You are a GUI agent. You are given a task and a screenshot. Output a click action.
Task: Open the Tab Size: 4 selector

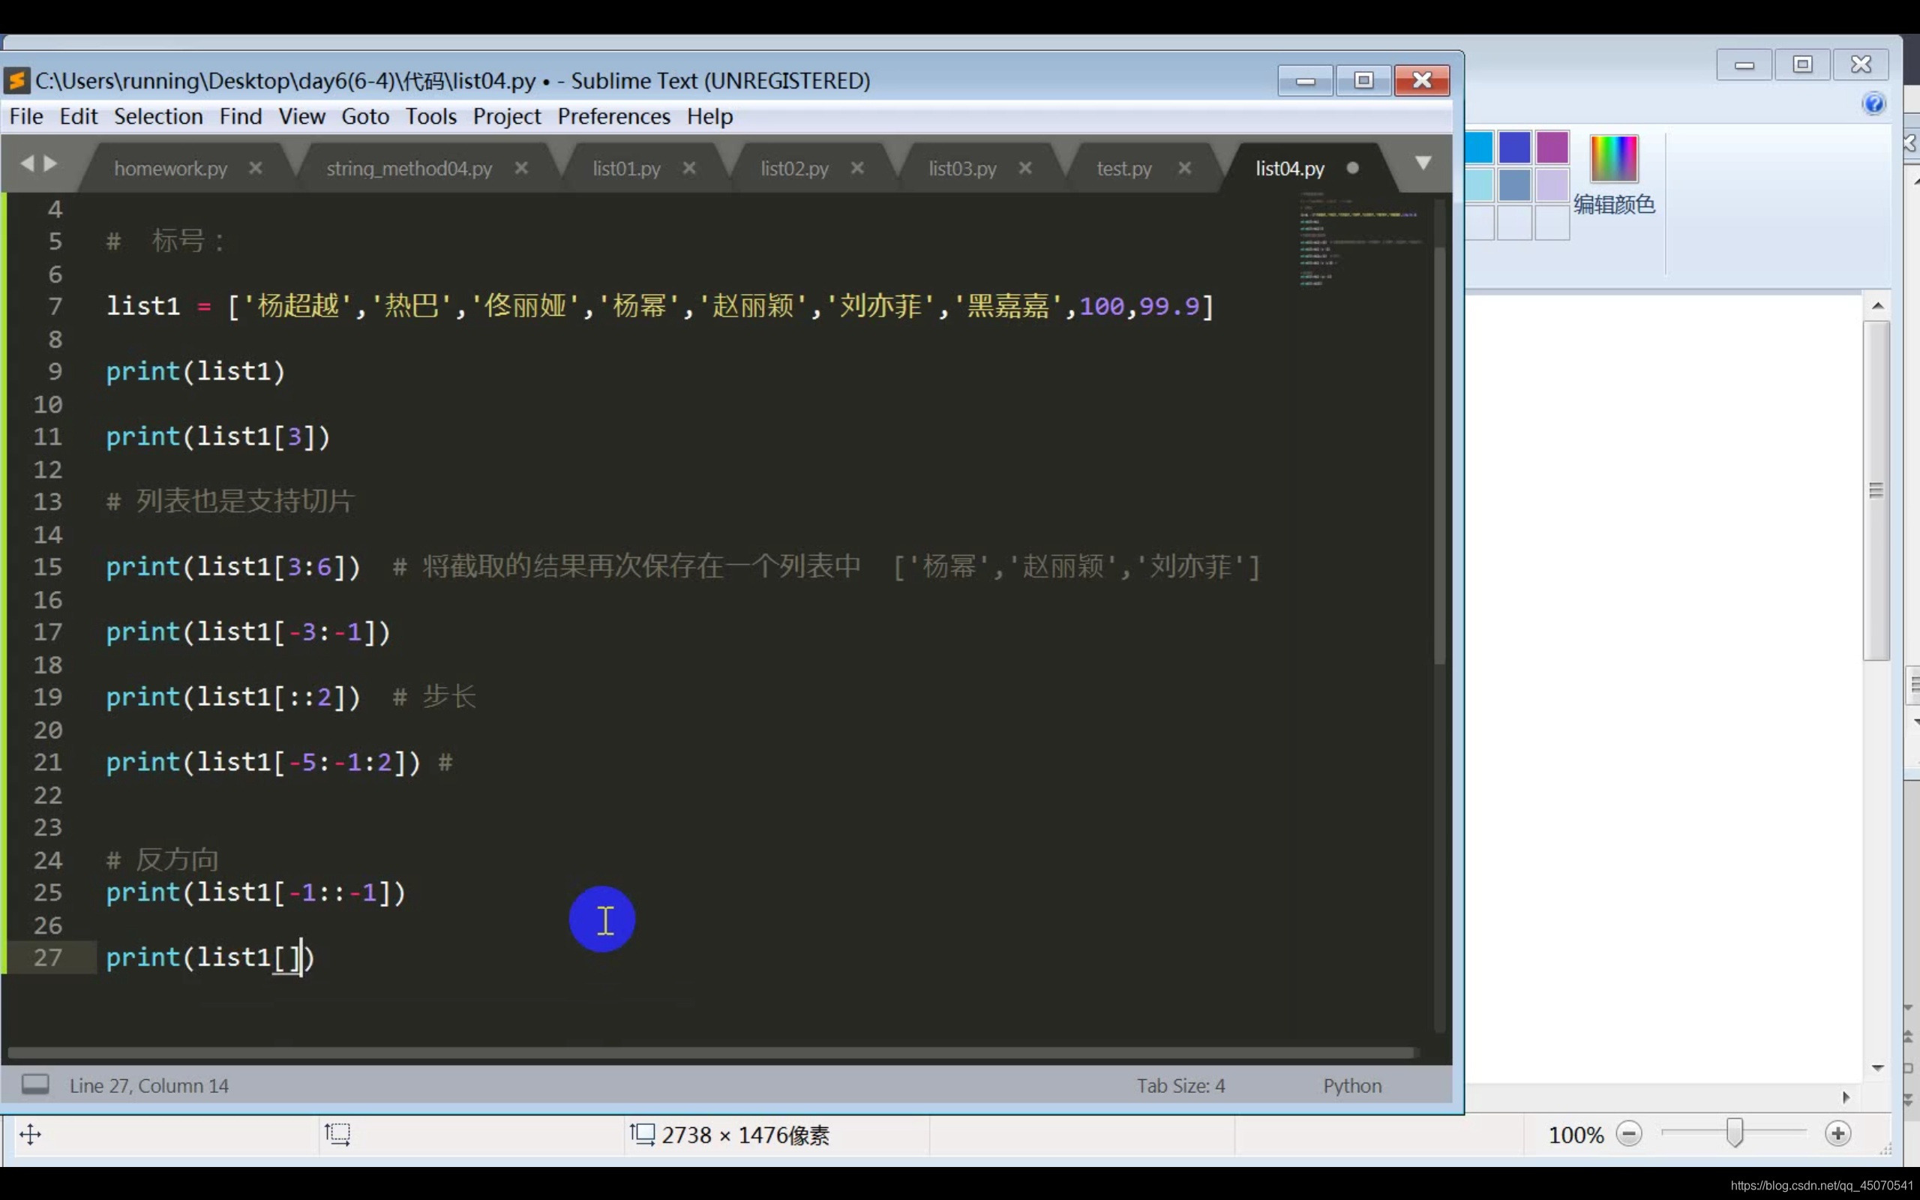click(1180, 1086)
